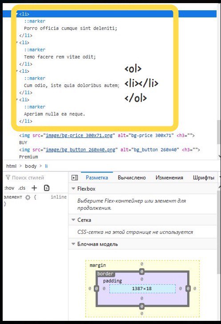Select body in the breadcrumb
Screen dimensions: 221x324
click(x=31, y=166)
